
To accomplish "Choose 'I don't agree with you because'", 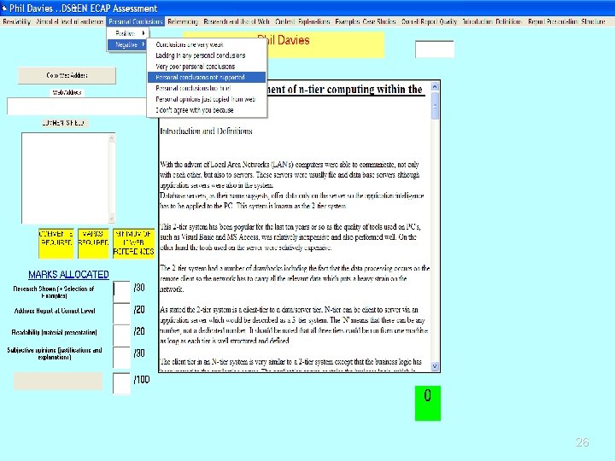I will [x=207, y=110].
